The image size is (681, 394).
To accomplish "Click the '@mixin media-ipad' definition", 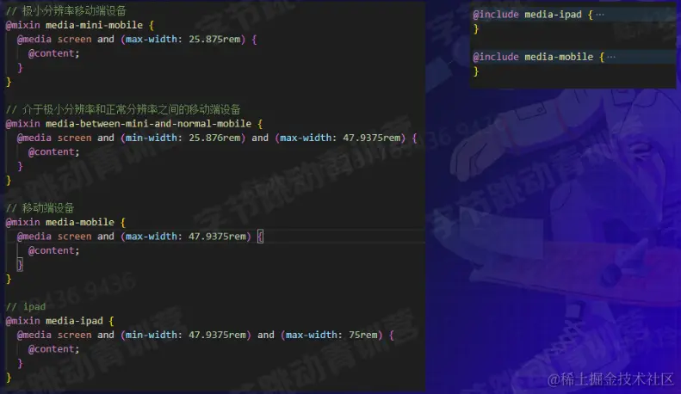I will [x=59, y=321].
